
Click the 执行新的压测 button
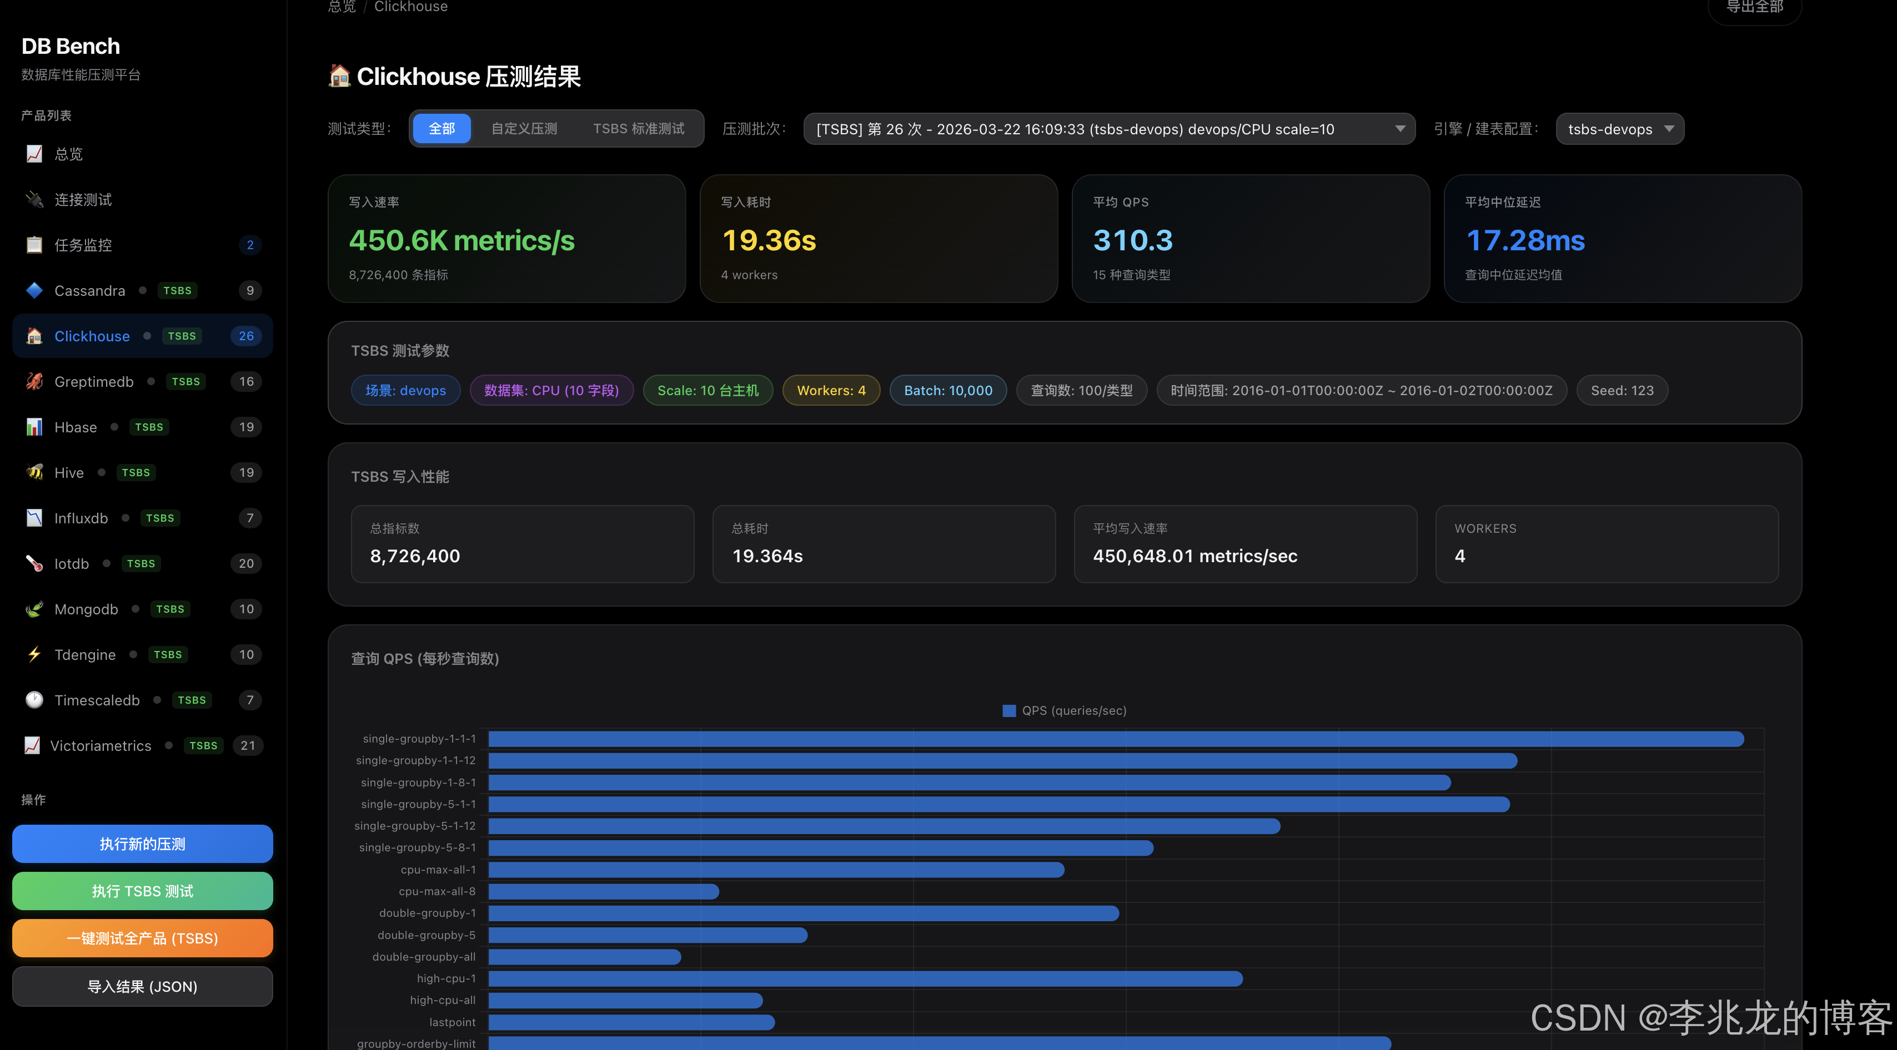click(x=142, y=844)
